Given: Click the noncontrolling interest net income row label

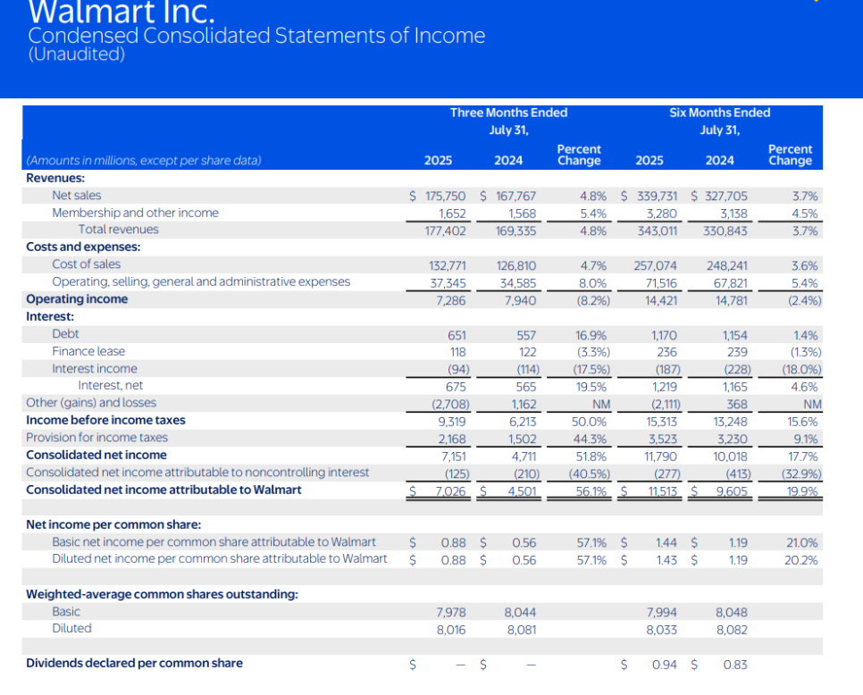Looking at the screenshot, I should 197,473.
